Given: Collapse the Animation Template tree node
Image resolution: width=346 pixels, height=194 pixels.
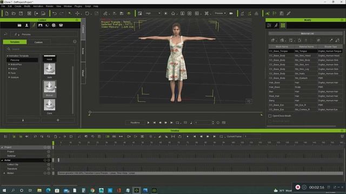Looking at the screenshot, I should [8, 56].
